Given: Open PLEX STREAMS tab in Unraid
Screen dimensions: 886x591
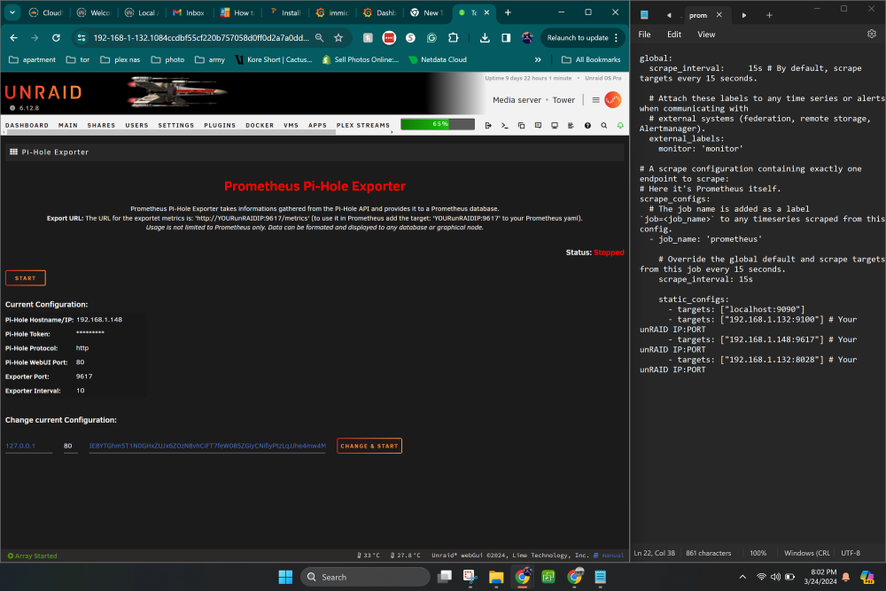Looking at the screenshot, I should point(362,126).
